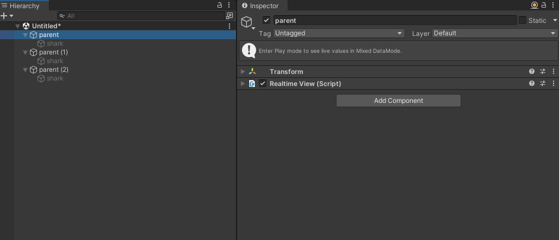559x240 pixels.
Task: Click the cube icon of shark under parent (2)
Action: pyautogui.click(x=41, y=78)
